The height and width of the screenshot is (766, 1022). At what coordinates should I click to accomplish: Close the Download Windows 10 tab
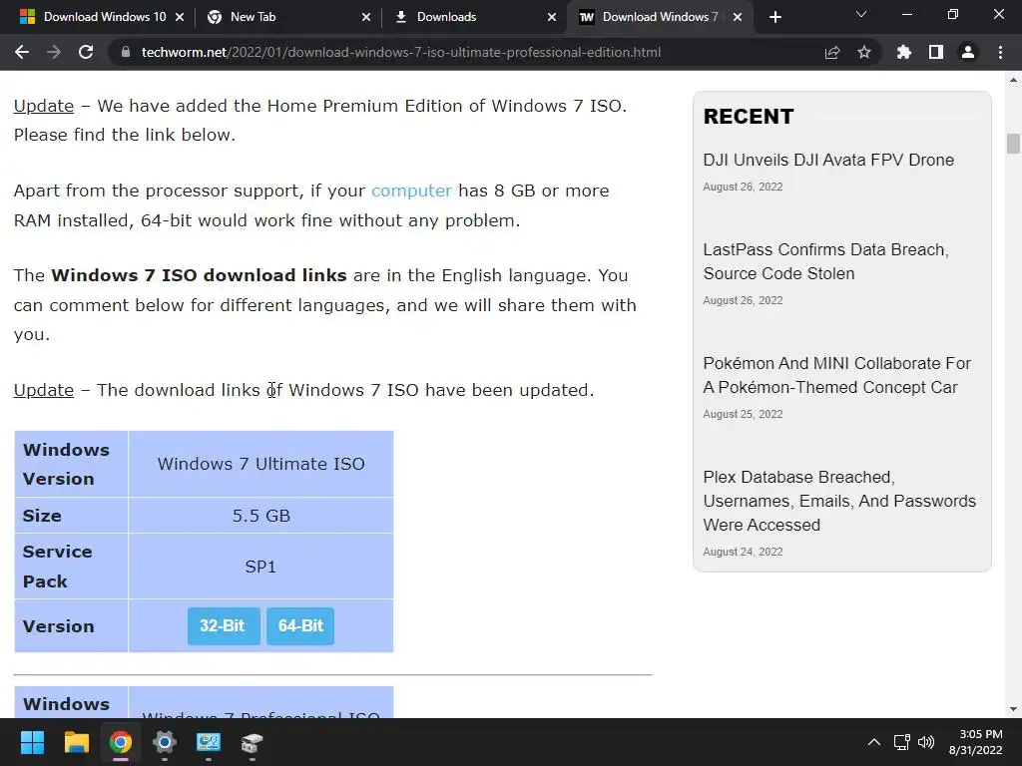point(180,17)
